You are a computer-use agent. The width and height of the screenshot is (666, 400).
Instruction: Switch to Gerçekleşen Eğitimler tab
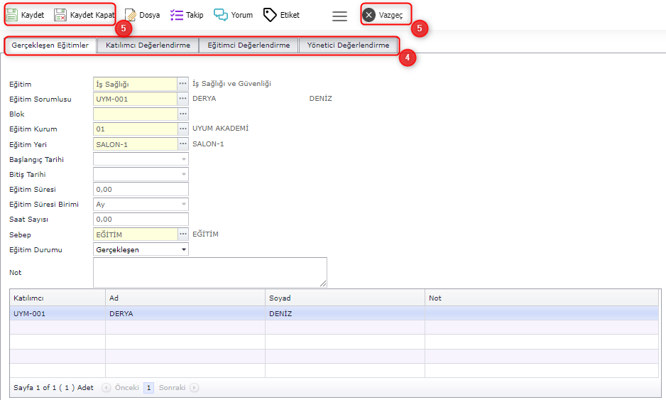[x=50, y=45]
